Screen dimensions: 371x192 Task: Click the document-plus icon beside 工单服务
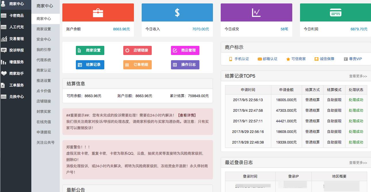click(x=3, y=85)
